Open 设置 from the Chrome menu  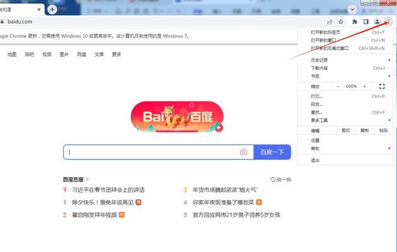point(345,140)
